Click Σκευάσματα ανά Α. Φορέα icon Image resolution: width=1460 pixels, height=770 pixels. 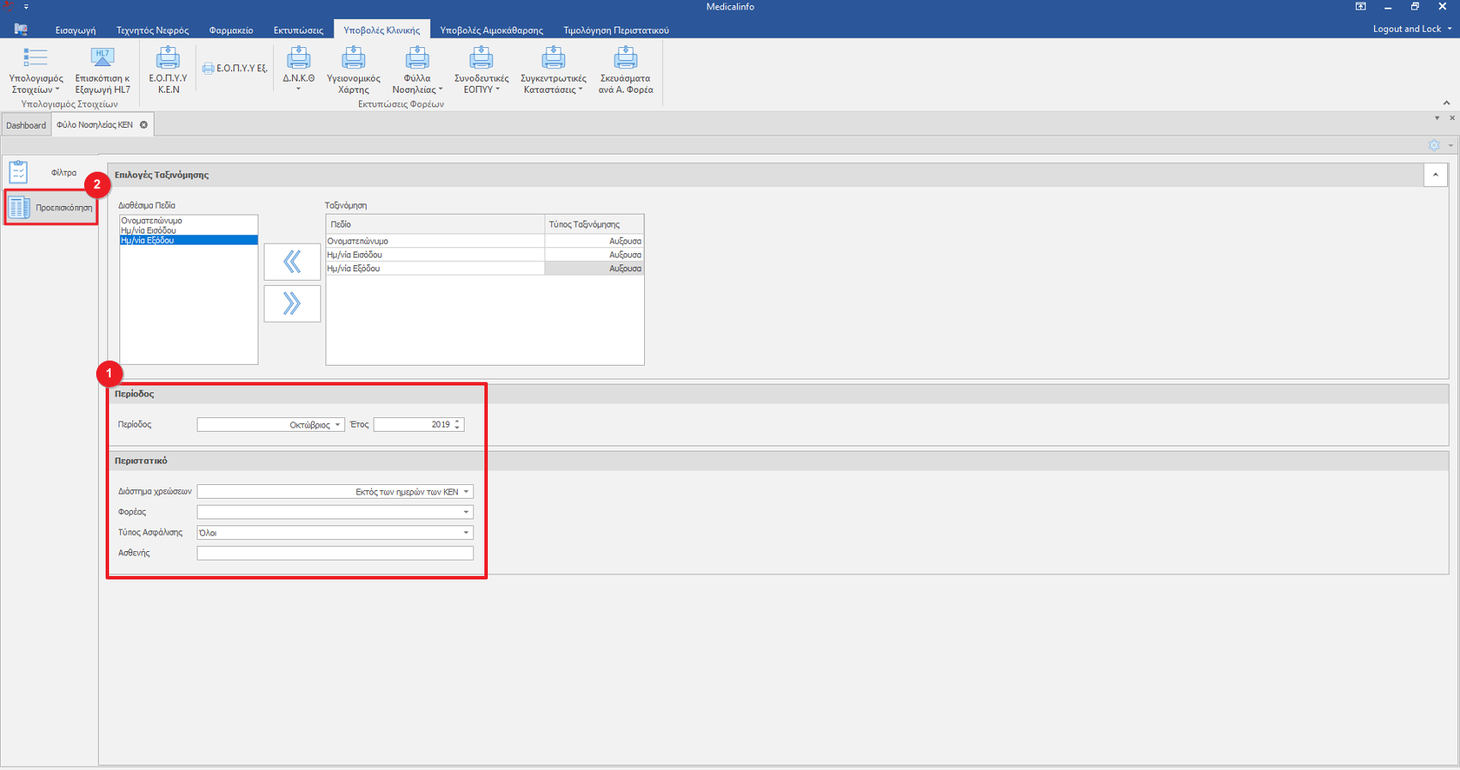tap(625, 58)
